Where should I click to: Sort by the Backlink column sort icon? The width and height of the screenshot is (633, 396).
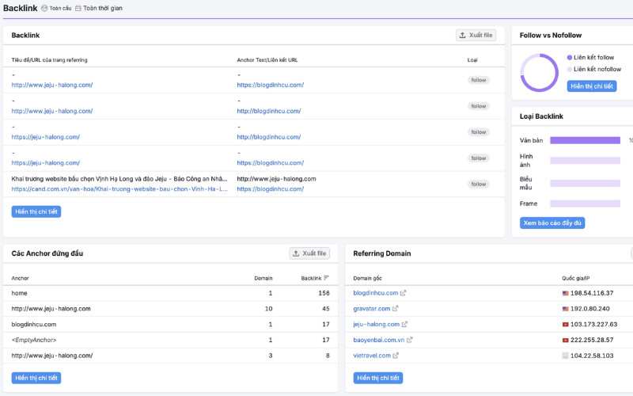[x=326, y=278]
